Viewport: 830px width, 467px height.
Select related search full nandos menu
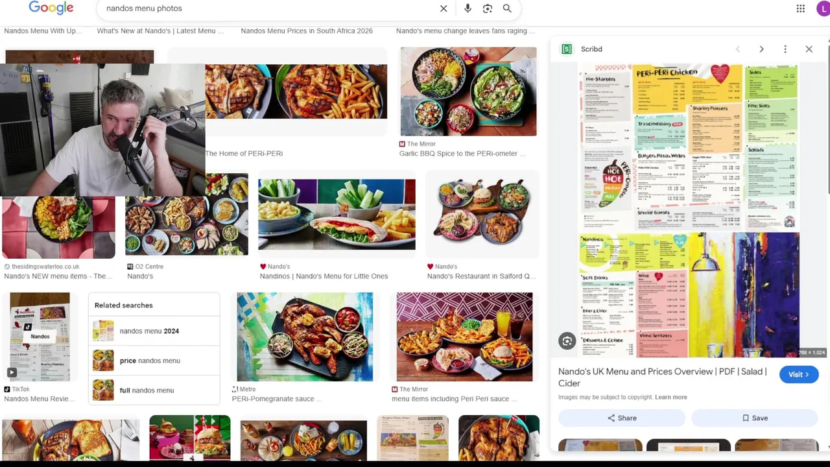(154, 390)
